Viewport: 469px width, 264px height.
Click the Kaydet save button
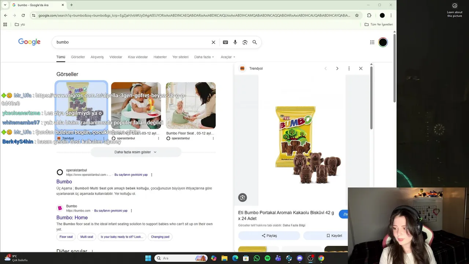334,236
